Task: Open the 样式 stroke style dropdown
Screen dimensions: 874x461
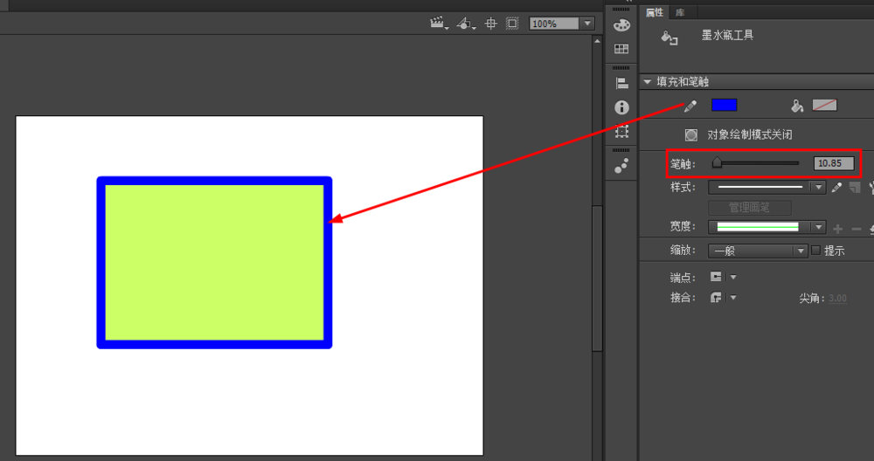Action: [766, 187]
